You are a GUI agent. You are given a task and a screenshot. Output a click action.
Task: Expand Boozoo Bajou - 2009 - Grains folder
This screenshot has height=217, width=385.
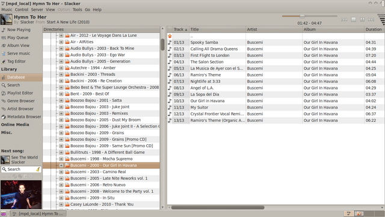61,133
